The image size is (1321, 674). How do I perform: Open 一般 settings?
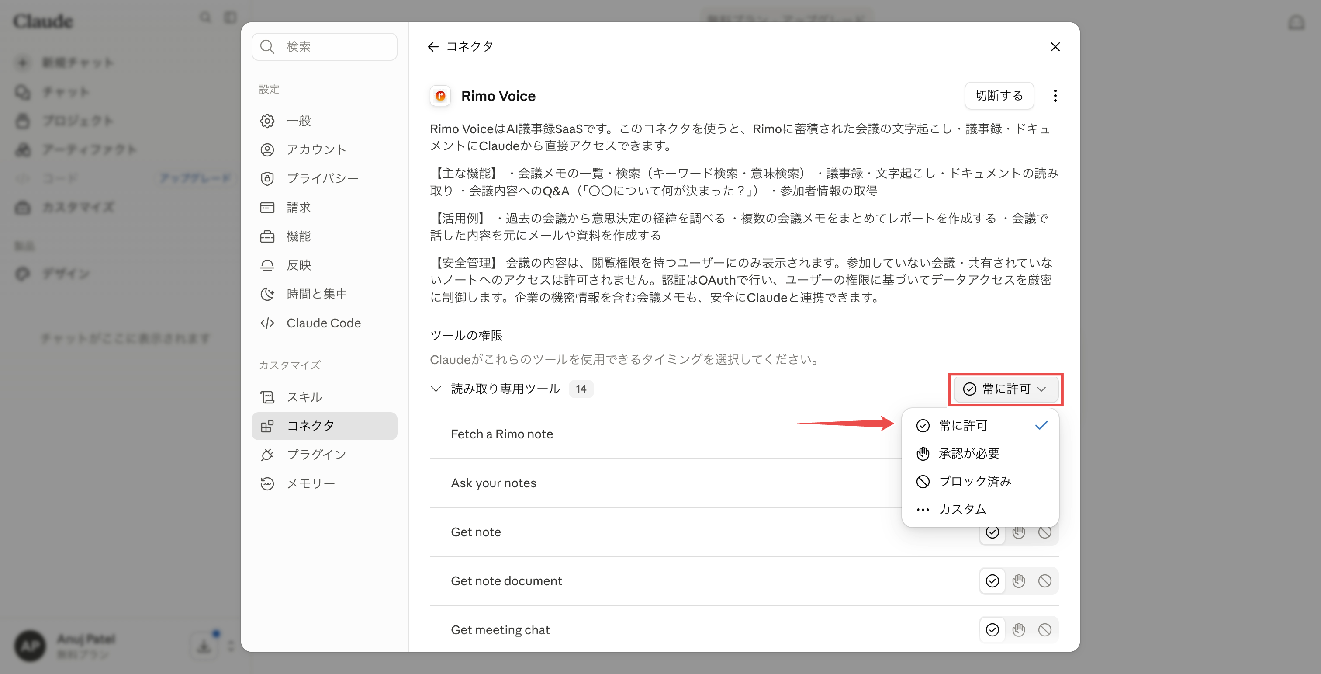tap(324, 121)
